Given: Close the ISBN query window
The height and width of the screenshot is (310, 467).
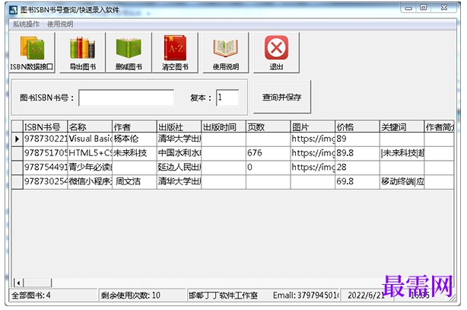Looking at the screenshot, I should coord(444,8).
